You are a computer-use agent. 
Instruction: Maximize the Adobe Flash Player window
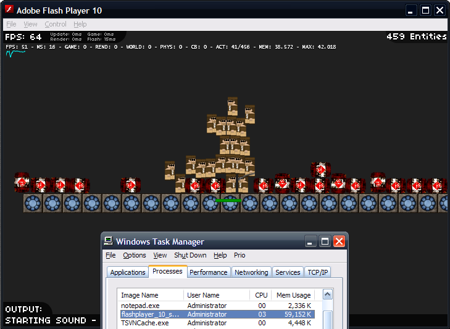click(x=425, y=10)
